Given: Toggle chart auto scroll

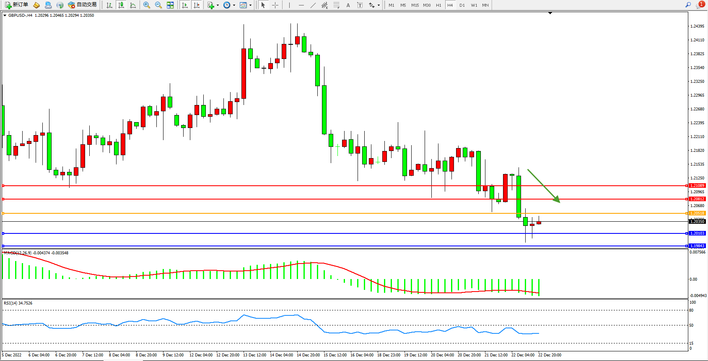Looking at the screenshot, I should point(185,5).
